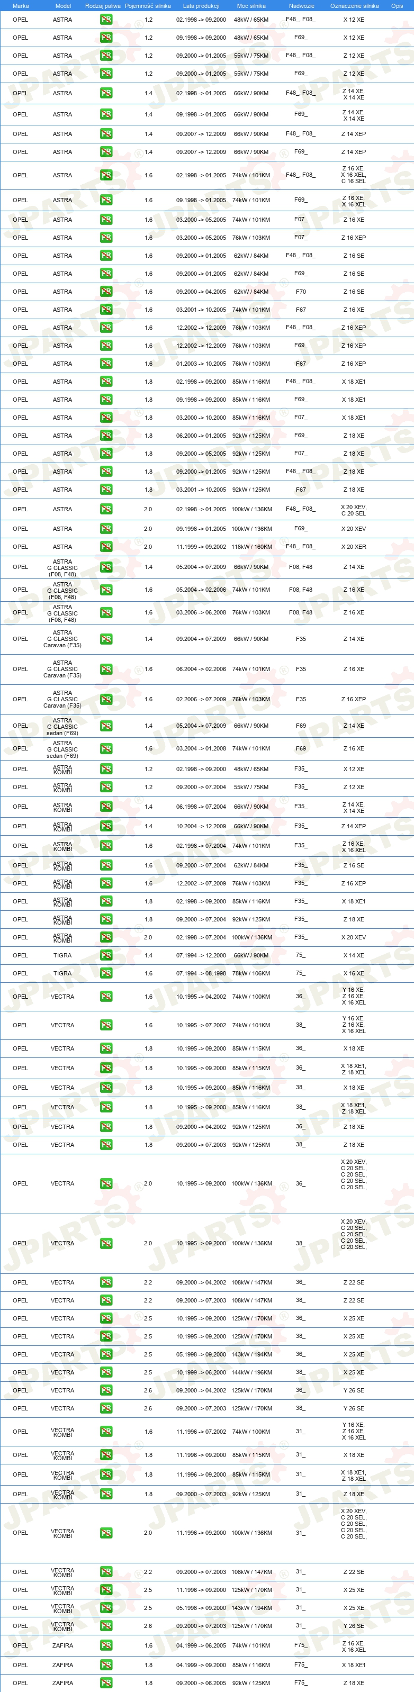The height and width of the screenshot is (1692, 414).
Task: Click fuel icon in VECTRA 2.6 body 36_ row
Action: pyautogui.click(x=106, y=1390)
